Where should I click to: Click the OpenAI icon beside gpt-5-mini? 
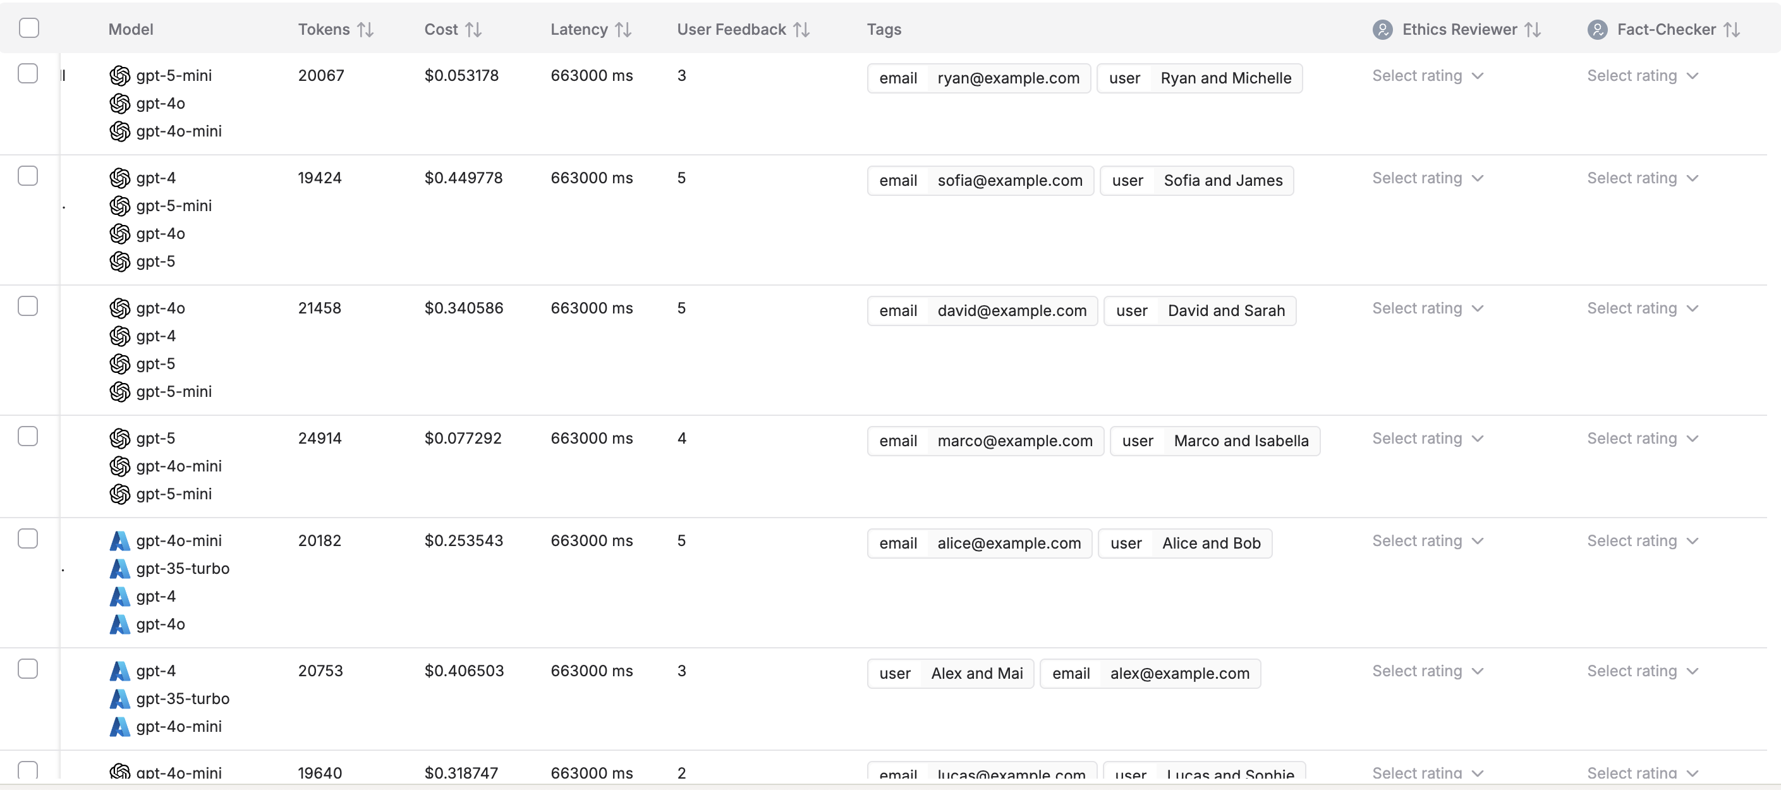coord(119,75)
